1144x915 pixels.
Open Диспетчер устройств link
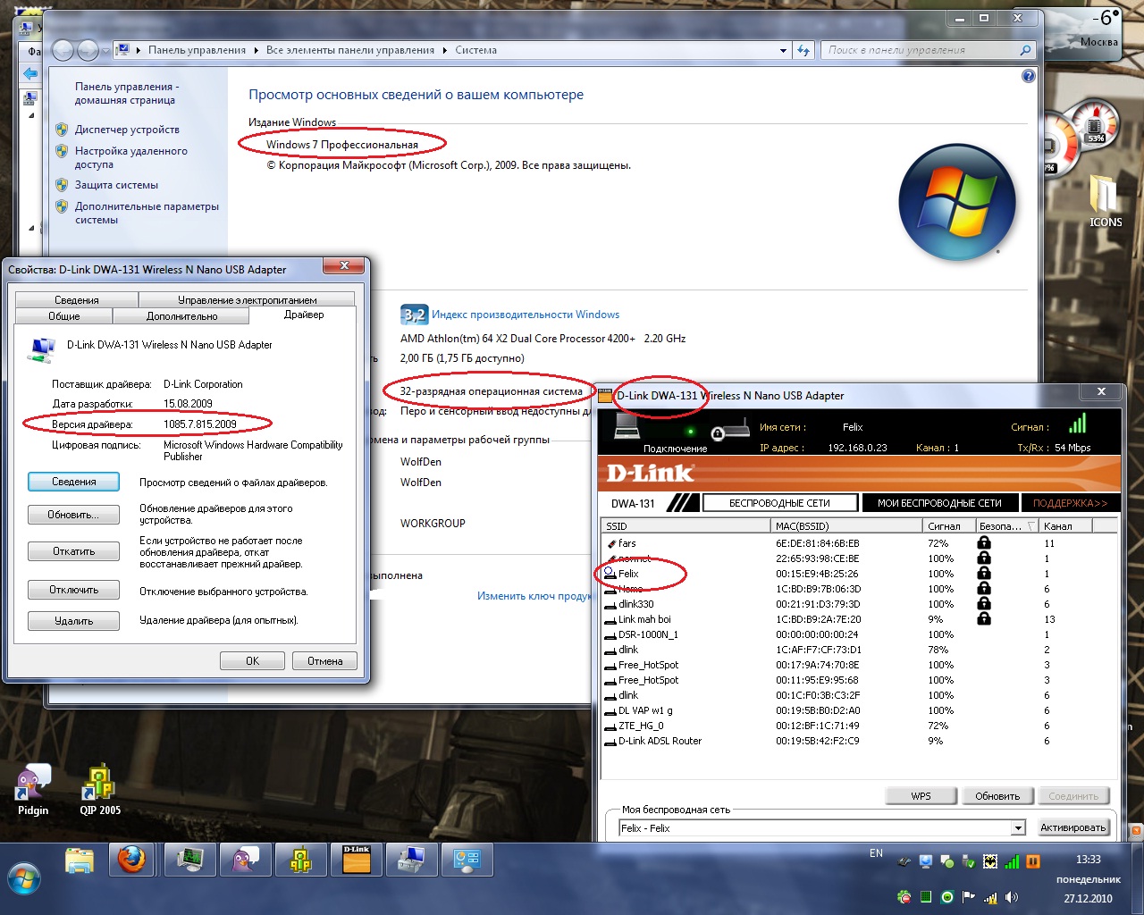coord(127,130)
